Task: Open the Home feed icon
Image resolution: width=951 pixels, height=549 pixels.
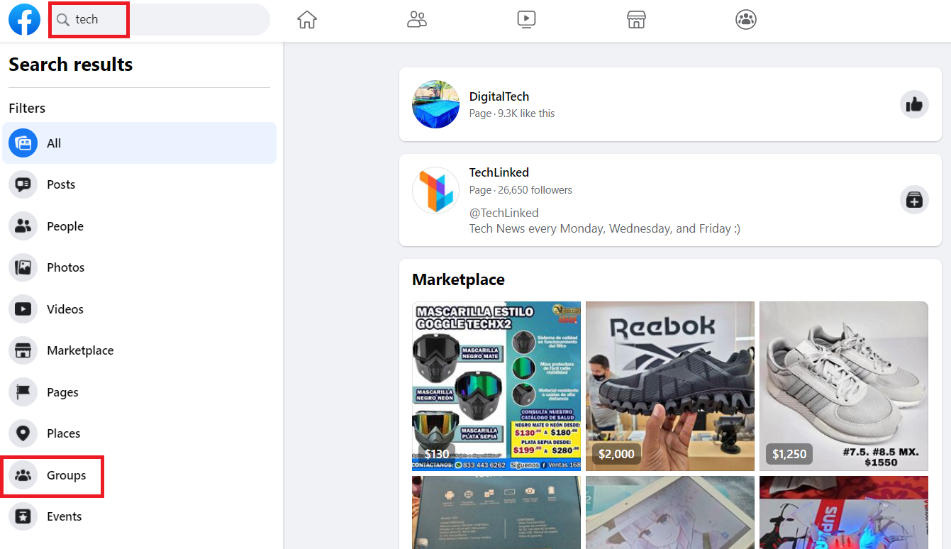Action: pos(307,20)
